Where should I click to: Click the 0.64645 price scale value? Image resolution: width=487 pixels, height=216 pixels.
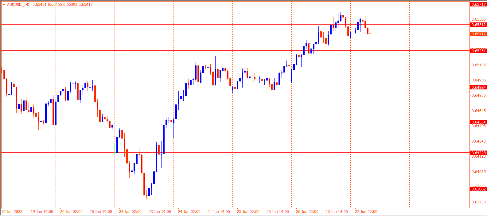tap(478, 111)
